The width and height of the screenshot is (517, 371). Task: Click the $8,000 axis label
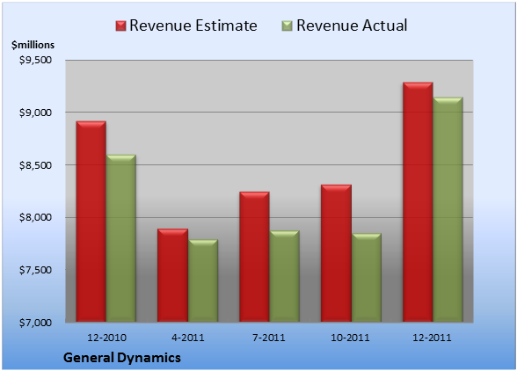pos(35,217)
